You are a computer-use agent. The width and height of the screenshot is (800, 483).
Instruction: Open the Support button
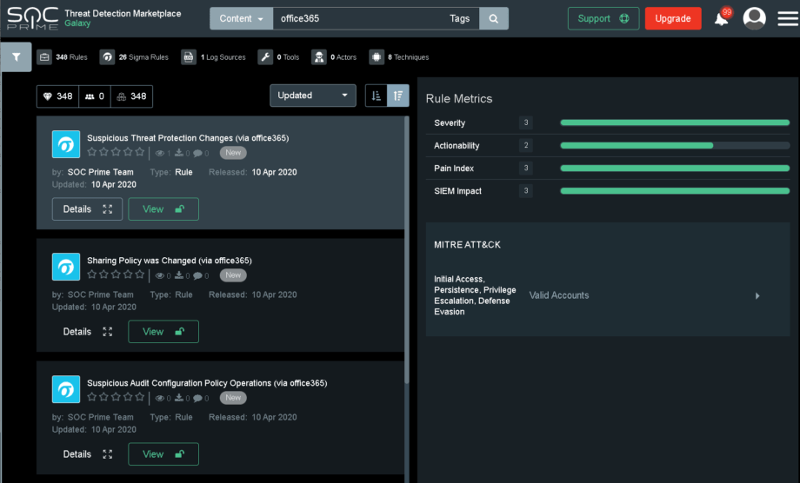coord(603,18)
